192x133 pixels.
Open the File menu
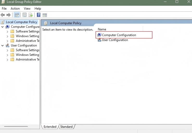coord(4,9)
